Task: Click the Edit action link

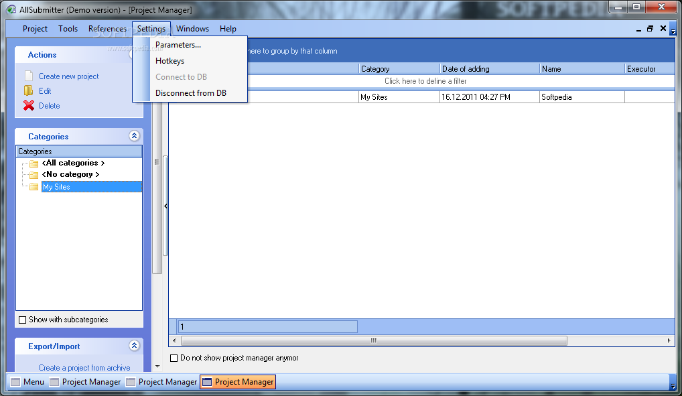Action: click(x=45, y=91)
